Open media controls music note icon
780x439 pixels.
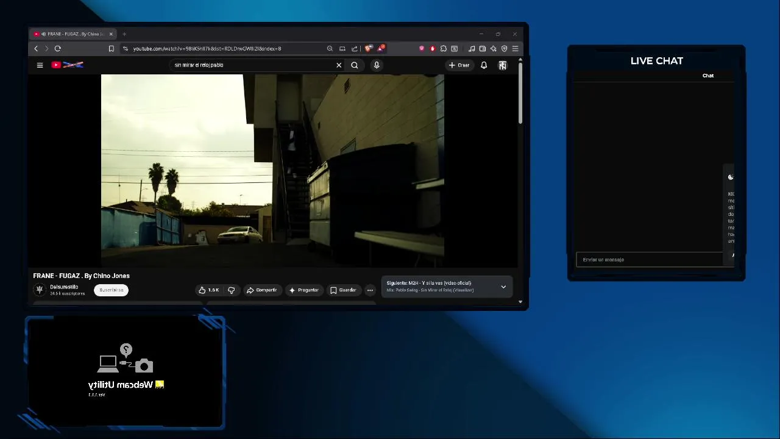tap(472, 49)
